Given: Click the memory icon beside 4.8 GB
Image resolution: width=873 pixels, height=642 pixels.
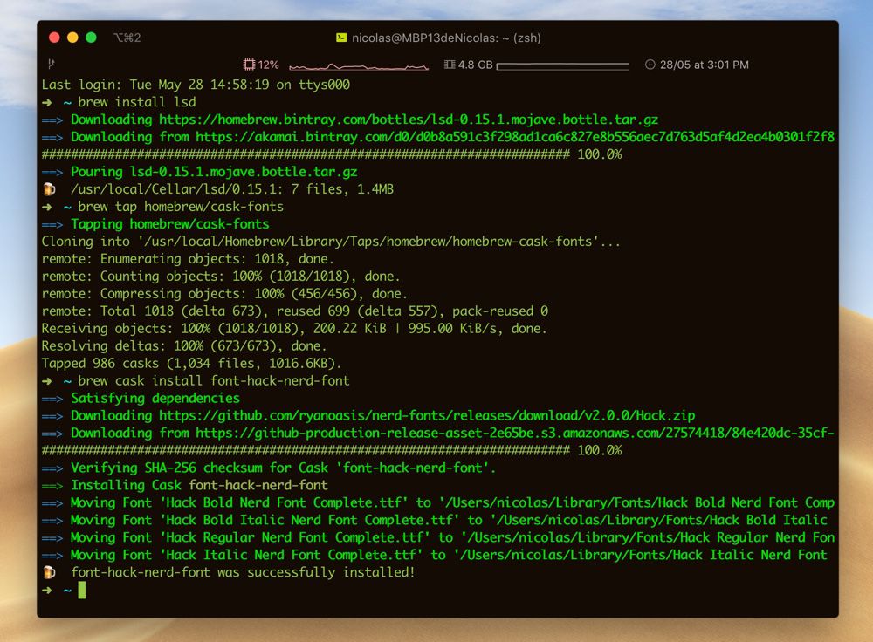Looking at the screenshot, I should coord(450,65).
